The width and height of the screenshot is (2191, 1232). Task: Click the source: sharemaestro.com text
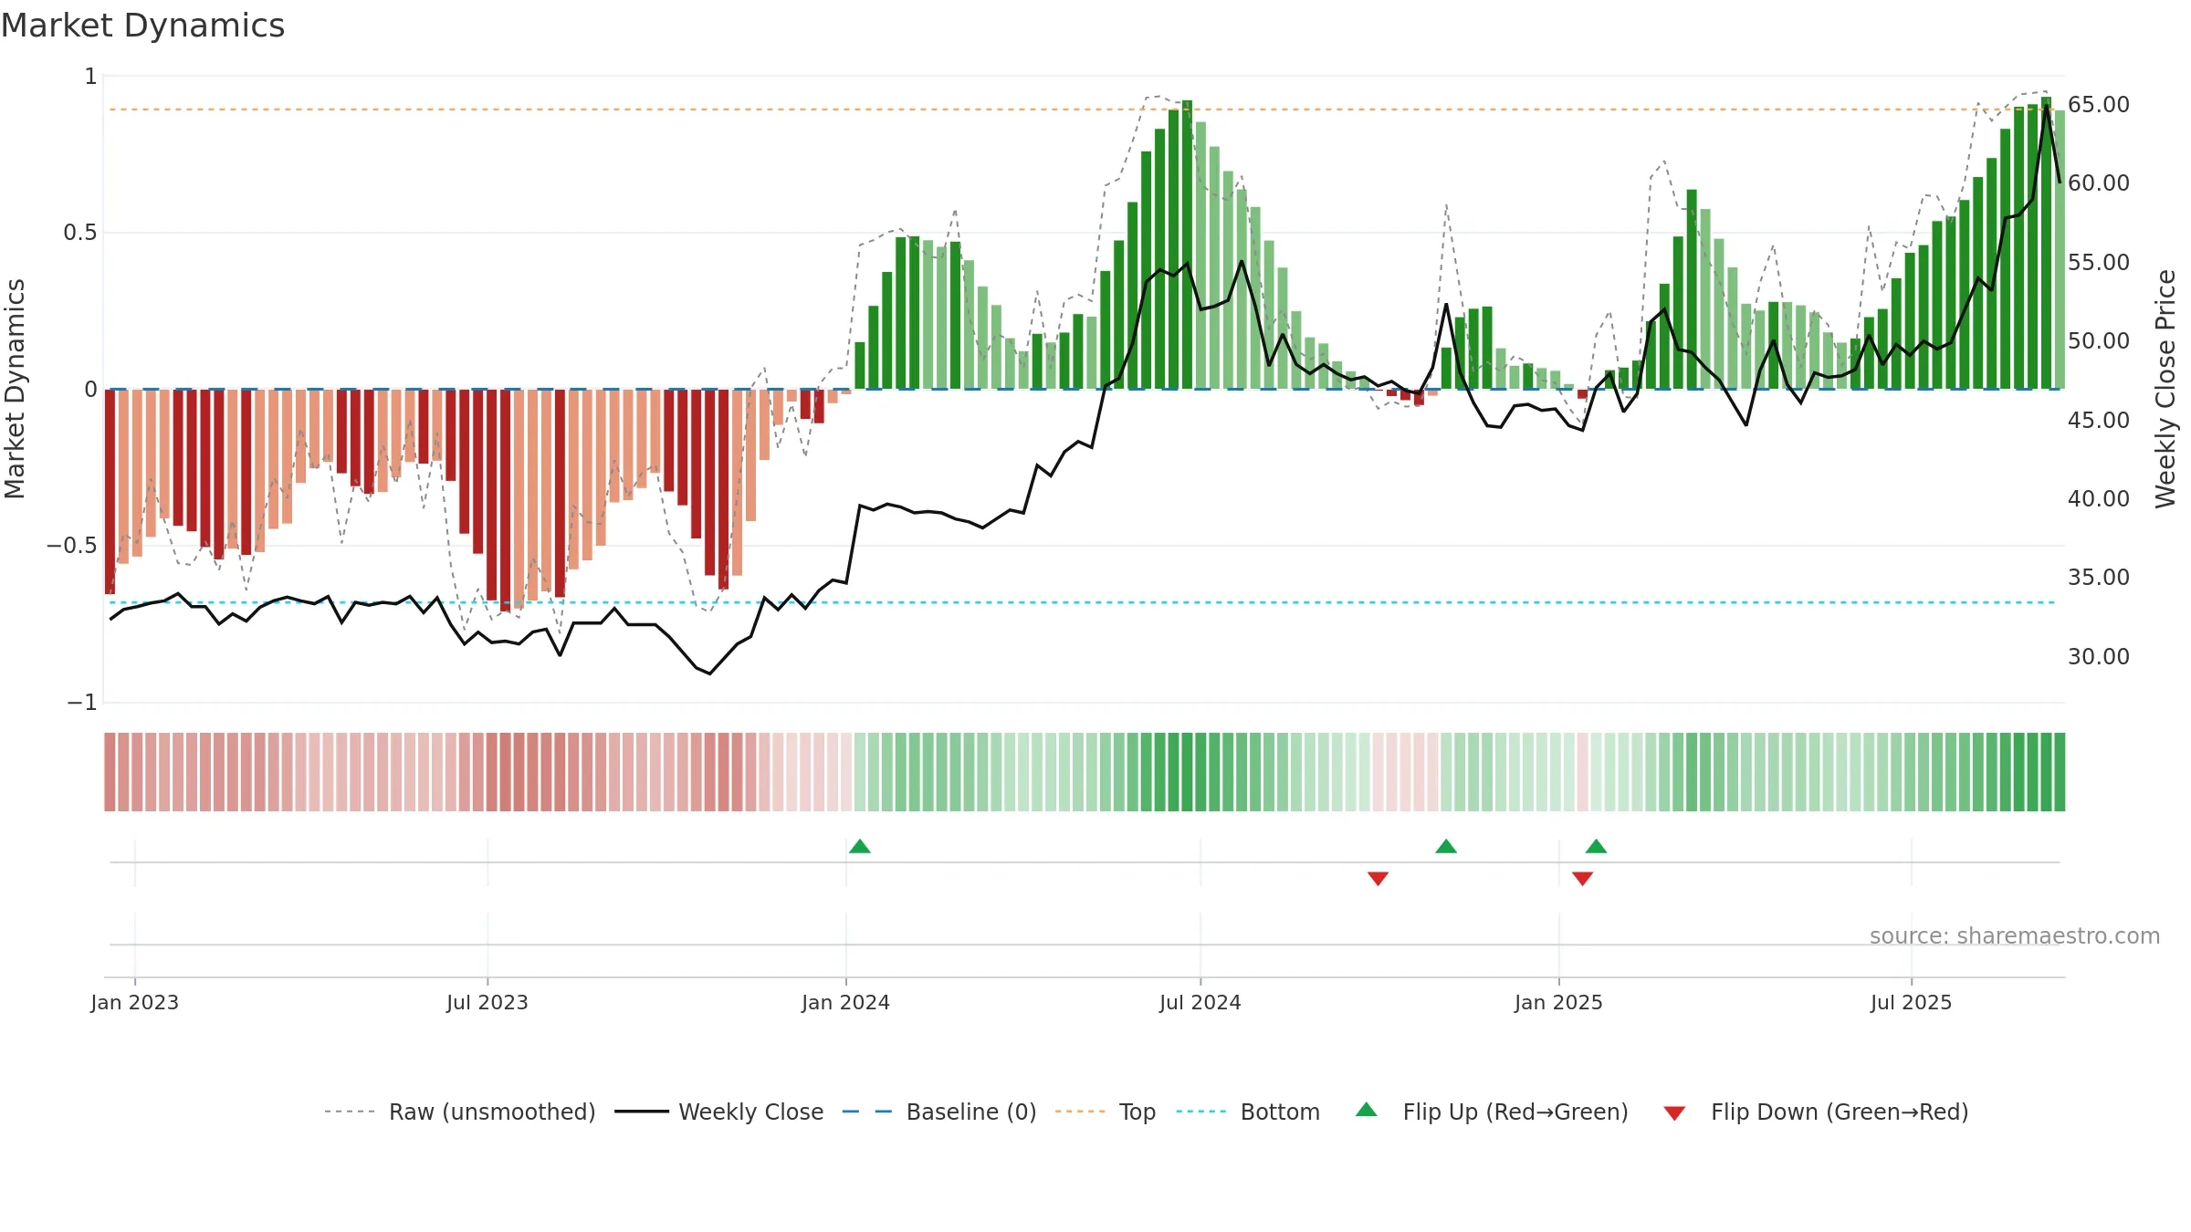(x=2015, y=935)
